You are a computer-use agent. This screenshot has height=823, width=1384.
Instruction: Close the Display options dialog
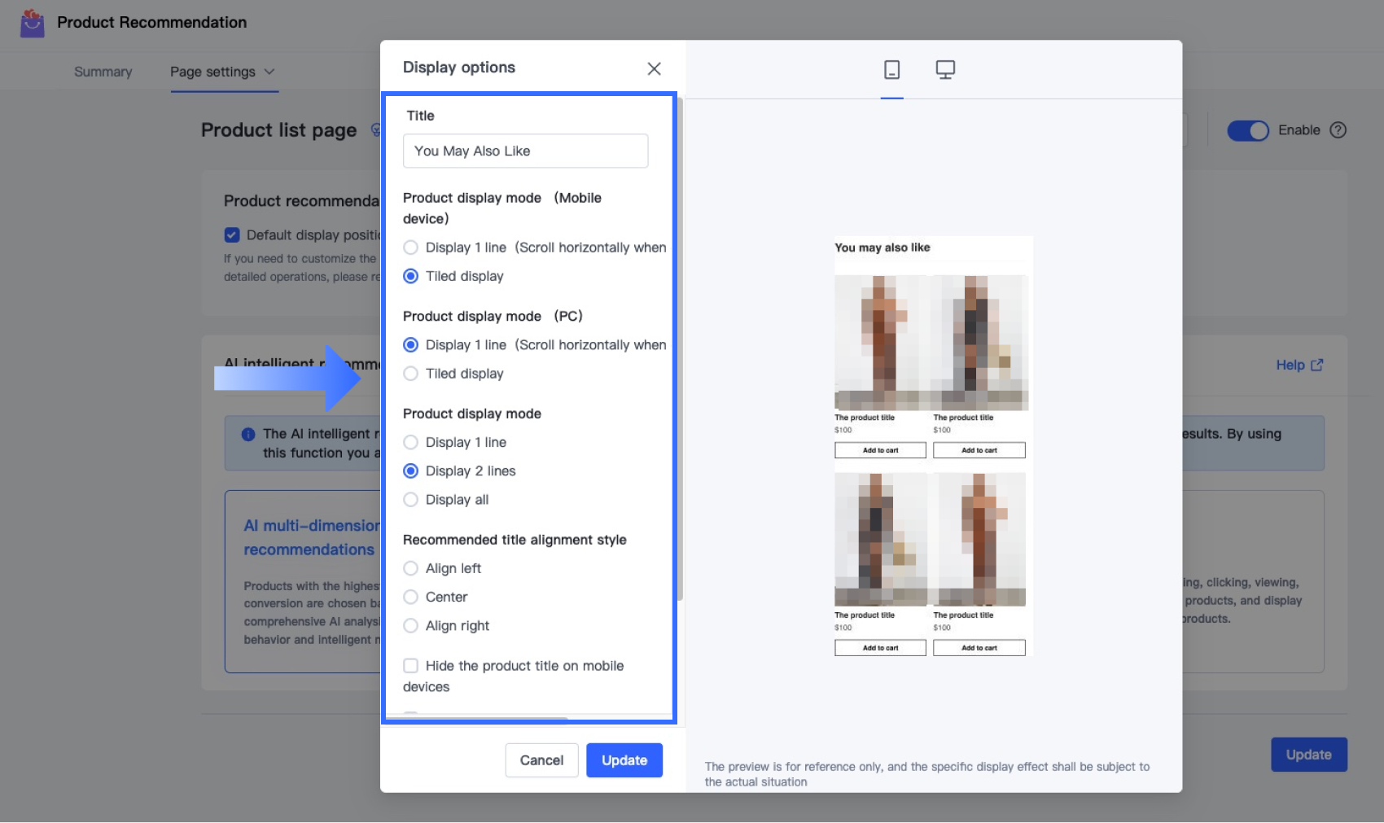pos(654,68)
